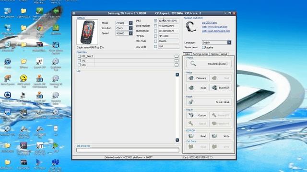Image resolution: width=307 pixels, height=172 pixels.
Task: Open the folder icon beside iTunes
Action: click(24, 63)
